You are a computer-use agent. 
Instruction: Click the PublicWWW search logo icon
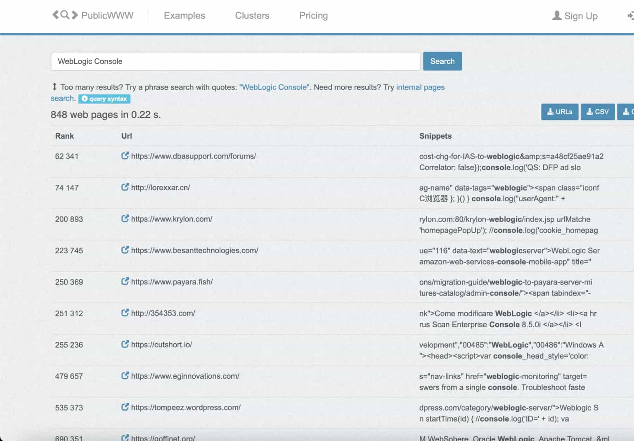(x=65, y=15)
